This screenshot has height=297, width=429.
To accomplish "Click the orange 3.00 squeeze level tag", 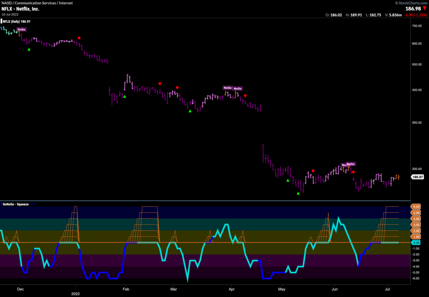I will pos(416,225).
